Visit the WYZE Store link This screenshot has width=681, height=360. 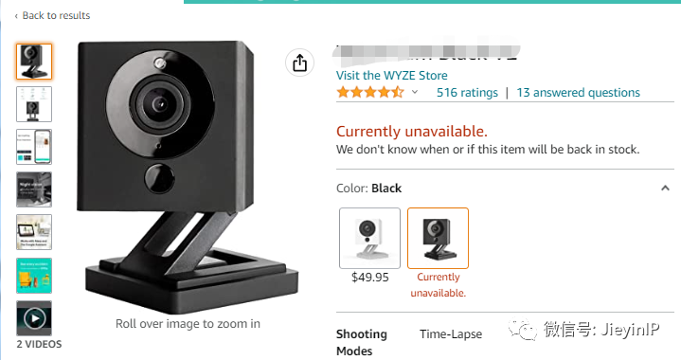click(392, 76)
